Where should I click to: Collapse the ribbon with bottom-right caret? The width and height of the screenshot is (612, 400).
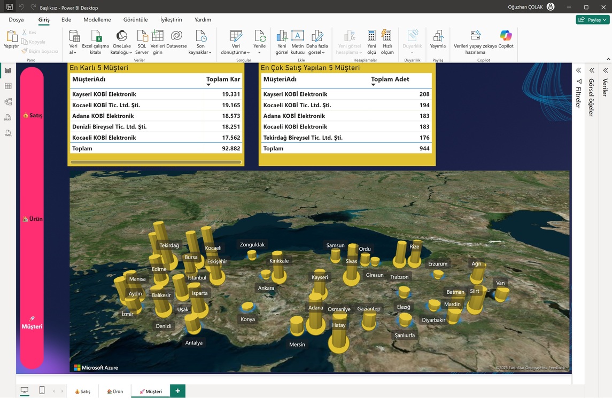point(608,59)
